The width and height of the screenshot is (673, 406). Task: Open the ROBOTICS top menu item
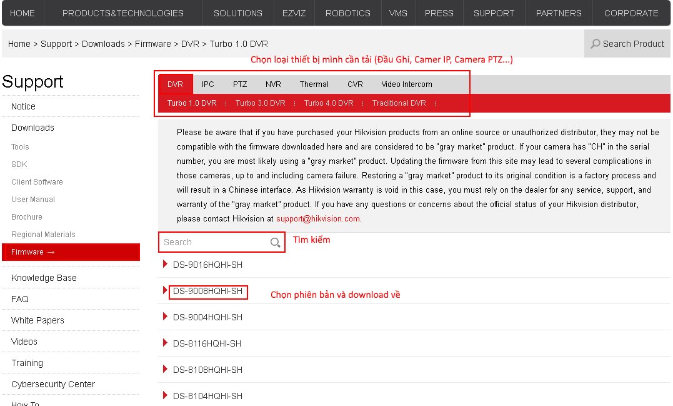[348, 13]
